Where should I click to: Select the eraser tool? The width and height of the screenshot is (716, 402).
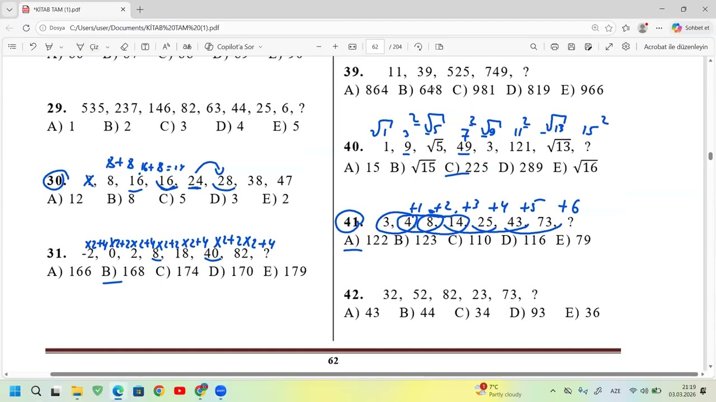(x=124, y=47)
